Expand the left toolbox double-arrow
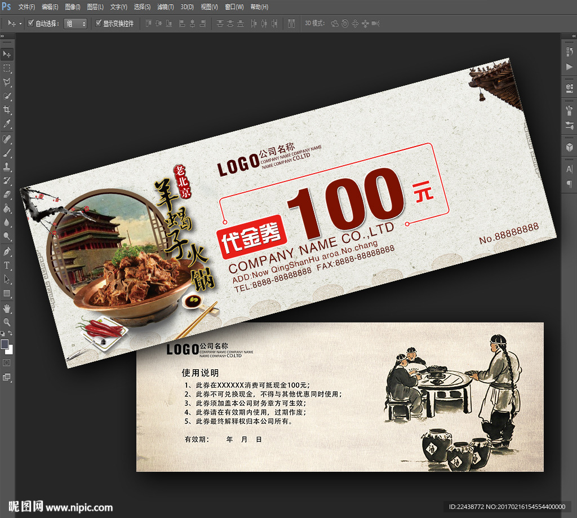Viewport: 577px width, 518px height. tap(2, 36)
